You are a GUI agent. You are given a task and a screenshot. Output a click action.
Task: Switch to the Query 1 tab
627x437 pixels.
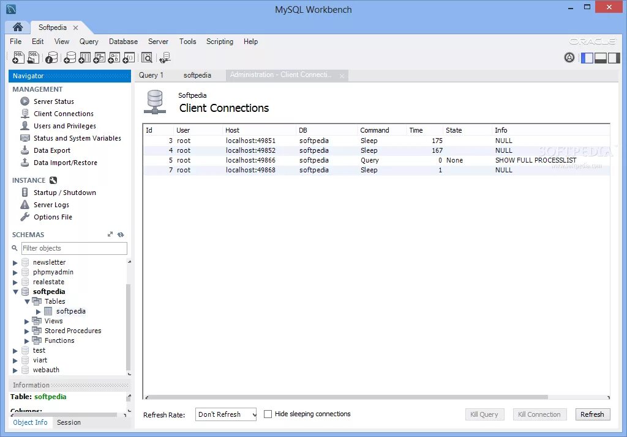point(151,75)
